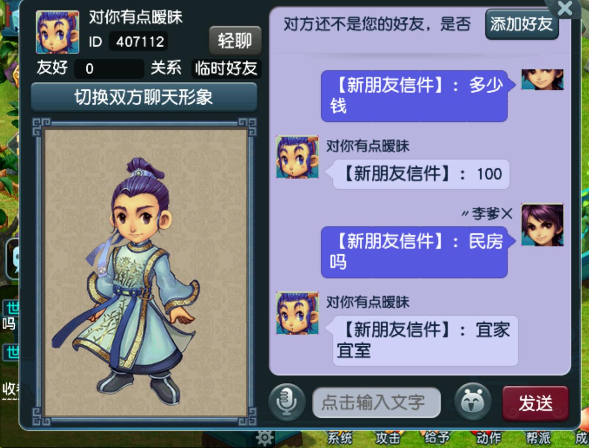Open the 帮派 guild menu
The height and width of the screenshot is (448, 589).
point(538,438)
